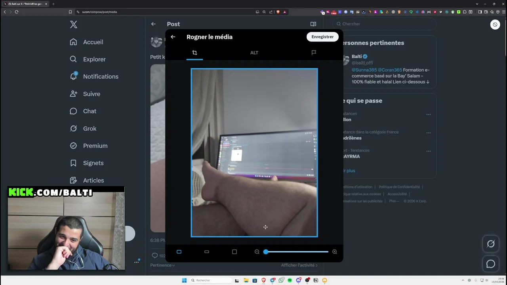Click the Chercher search field
The width and height of the screenshot is (507, 285).
384,24
